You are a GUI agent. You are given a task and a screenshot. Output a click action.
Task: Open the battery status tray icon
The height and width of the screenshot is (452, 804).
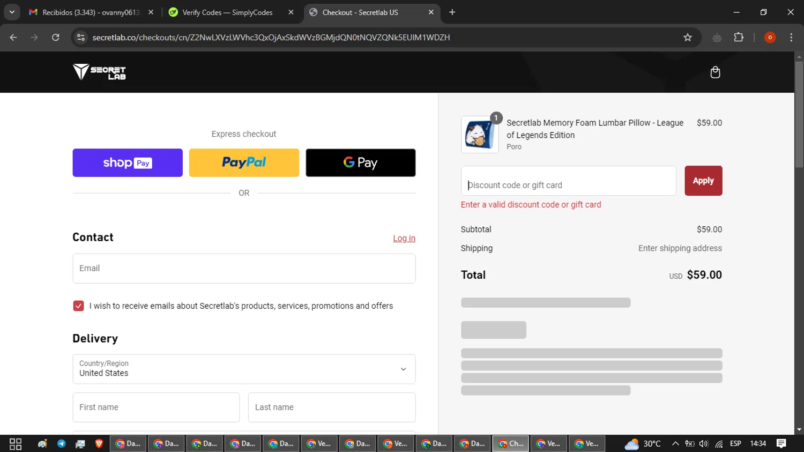(x=690, y=444)
